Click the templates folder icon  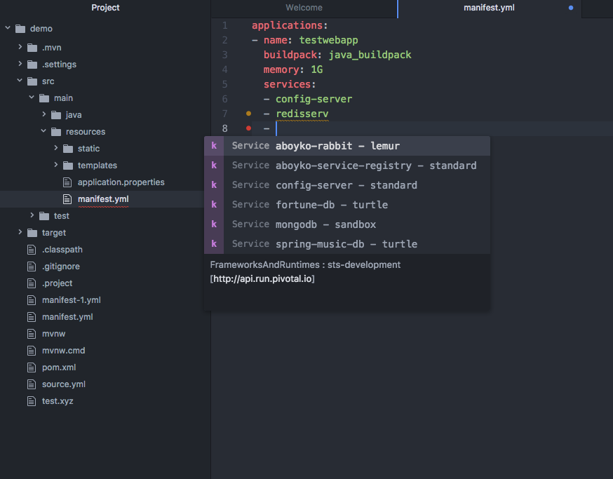coord(68,166)
